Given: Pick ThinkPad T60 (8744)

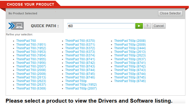Looking at the screenshot, I should pyautogui.click(x=80, y=70).
